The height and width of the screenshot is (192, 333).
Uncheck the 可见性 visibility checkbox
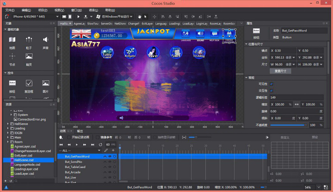tap(271, 84)
